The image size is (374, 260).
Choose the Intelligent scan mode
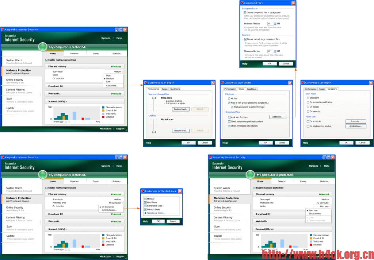[308, 98]
